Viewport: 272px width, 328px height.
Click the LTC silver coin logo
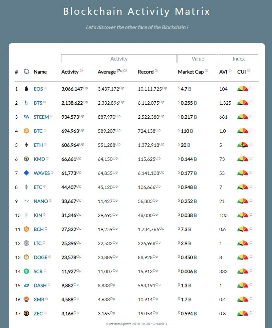click(x=26, y=243)
